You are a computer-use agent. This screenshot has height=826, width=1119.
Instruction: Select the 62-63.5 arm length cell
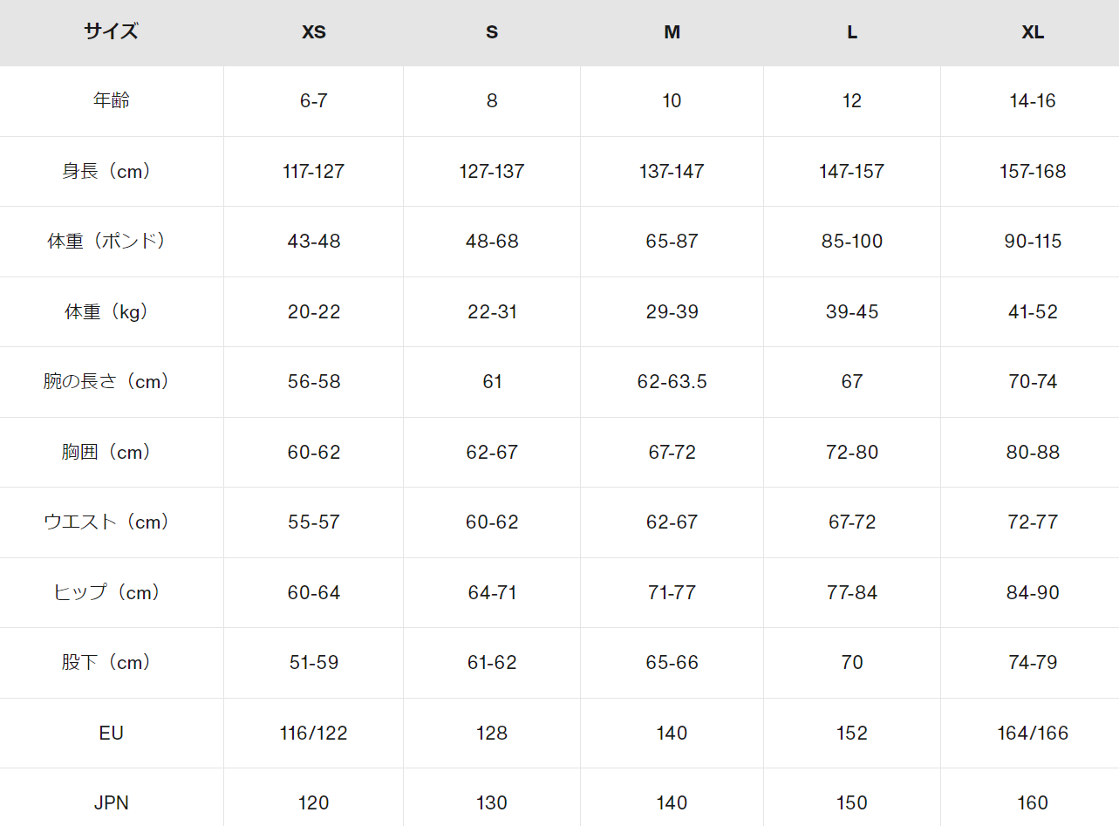672,381
